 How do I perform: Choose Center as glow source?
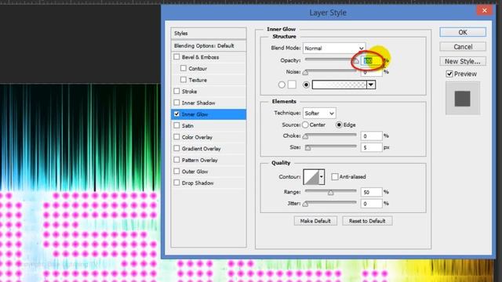[x=305, y=125]
